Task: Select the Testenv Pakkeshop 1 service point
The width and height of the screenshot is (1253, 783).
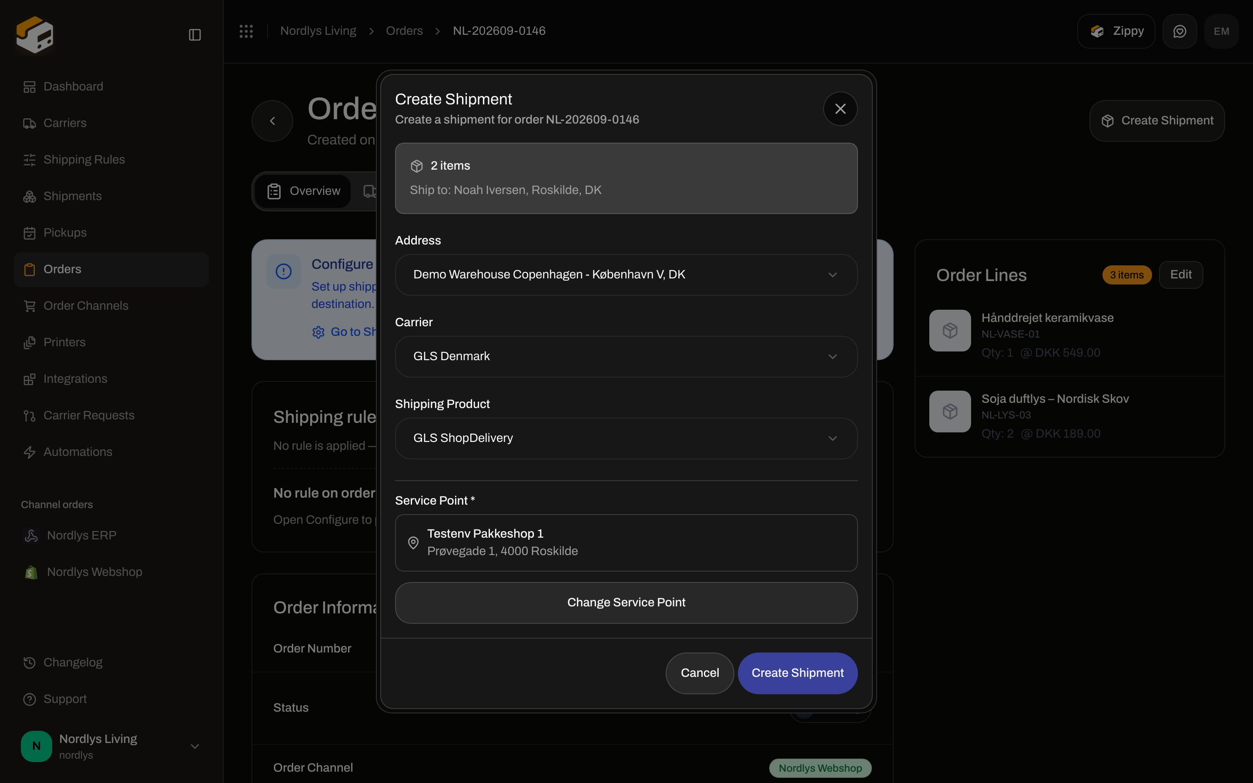Action: [626, 543]
